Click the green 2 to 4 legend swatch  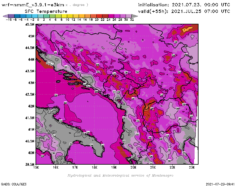coord(46,16)
